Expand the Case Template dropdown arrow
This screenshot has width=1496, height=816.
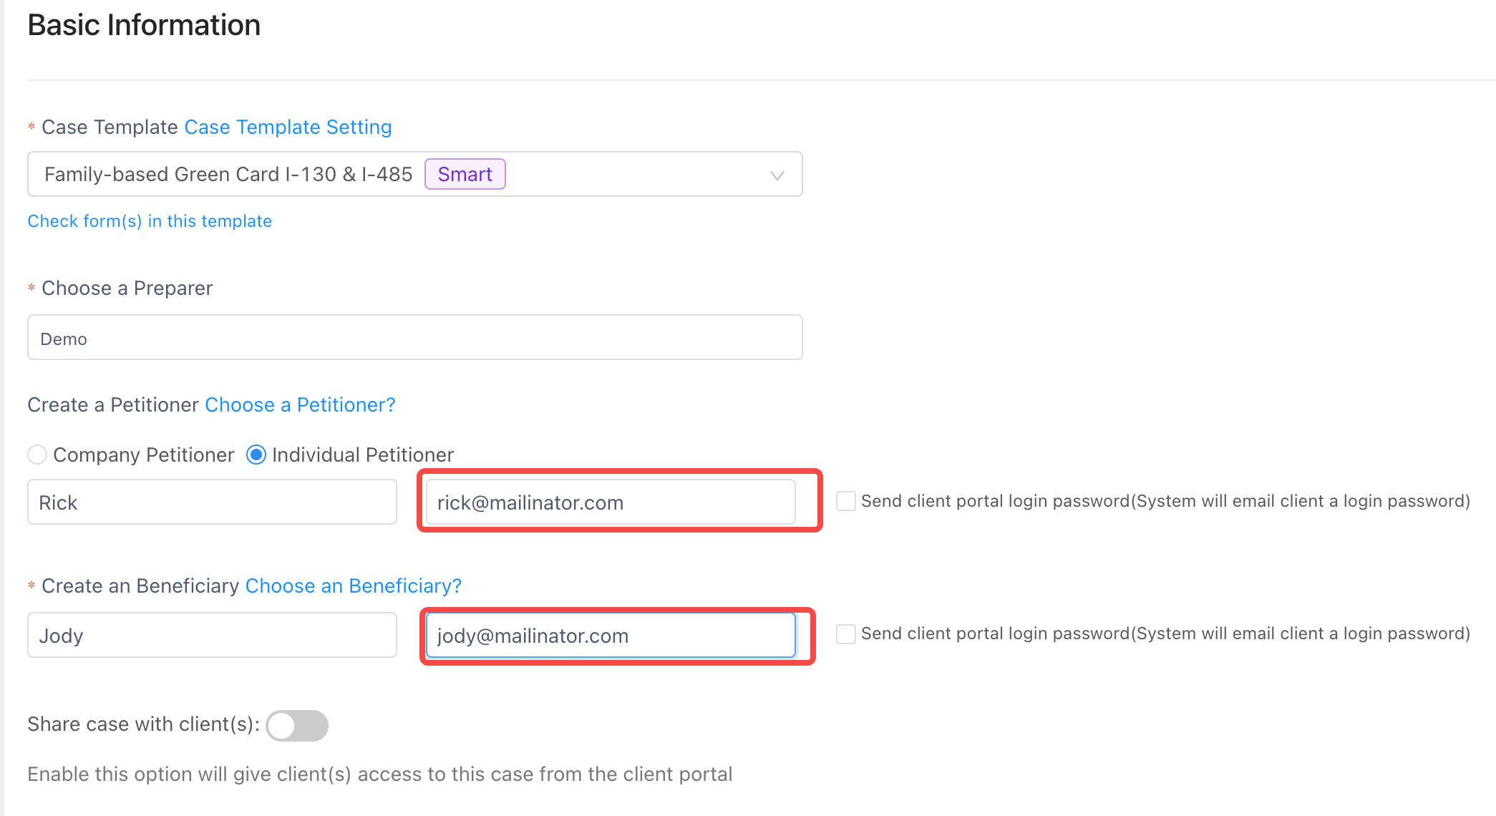tap(777, 175)
